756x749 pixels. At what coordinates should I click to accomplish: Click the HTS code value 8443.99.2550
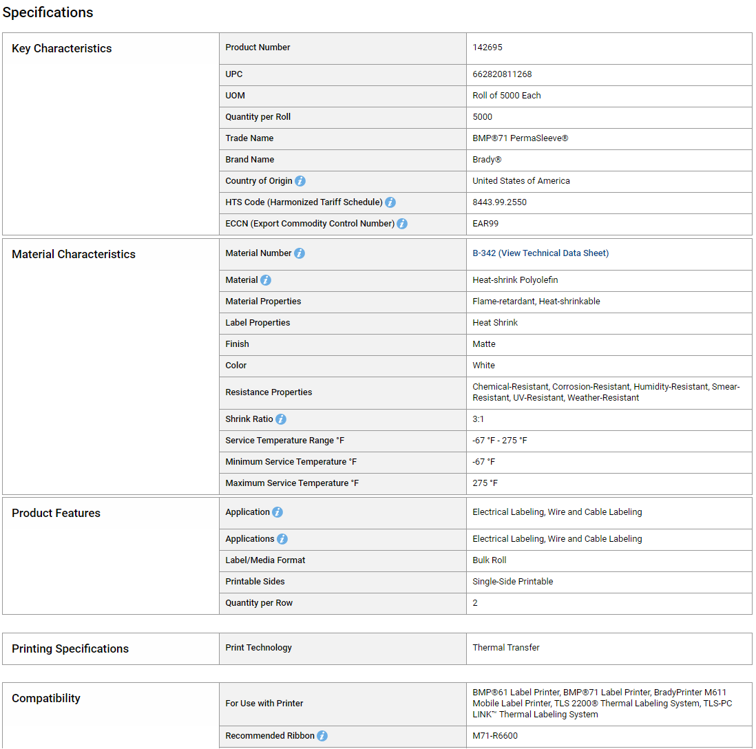(499, 202)
